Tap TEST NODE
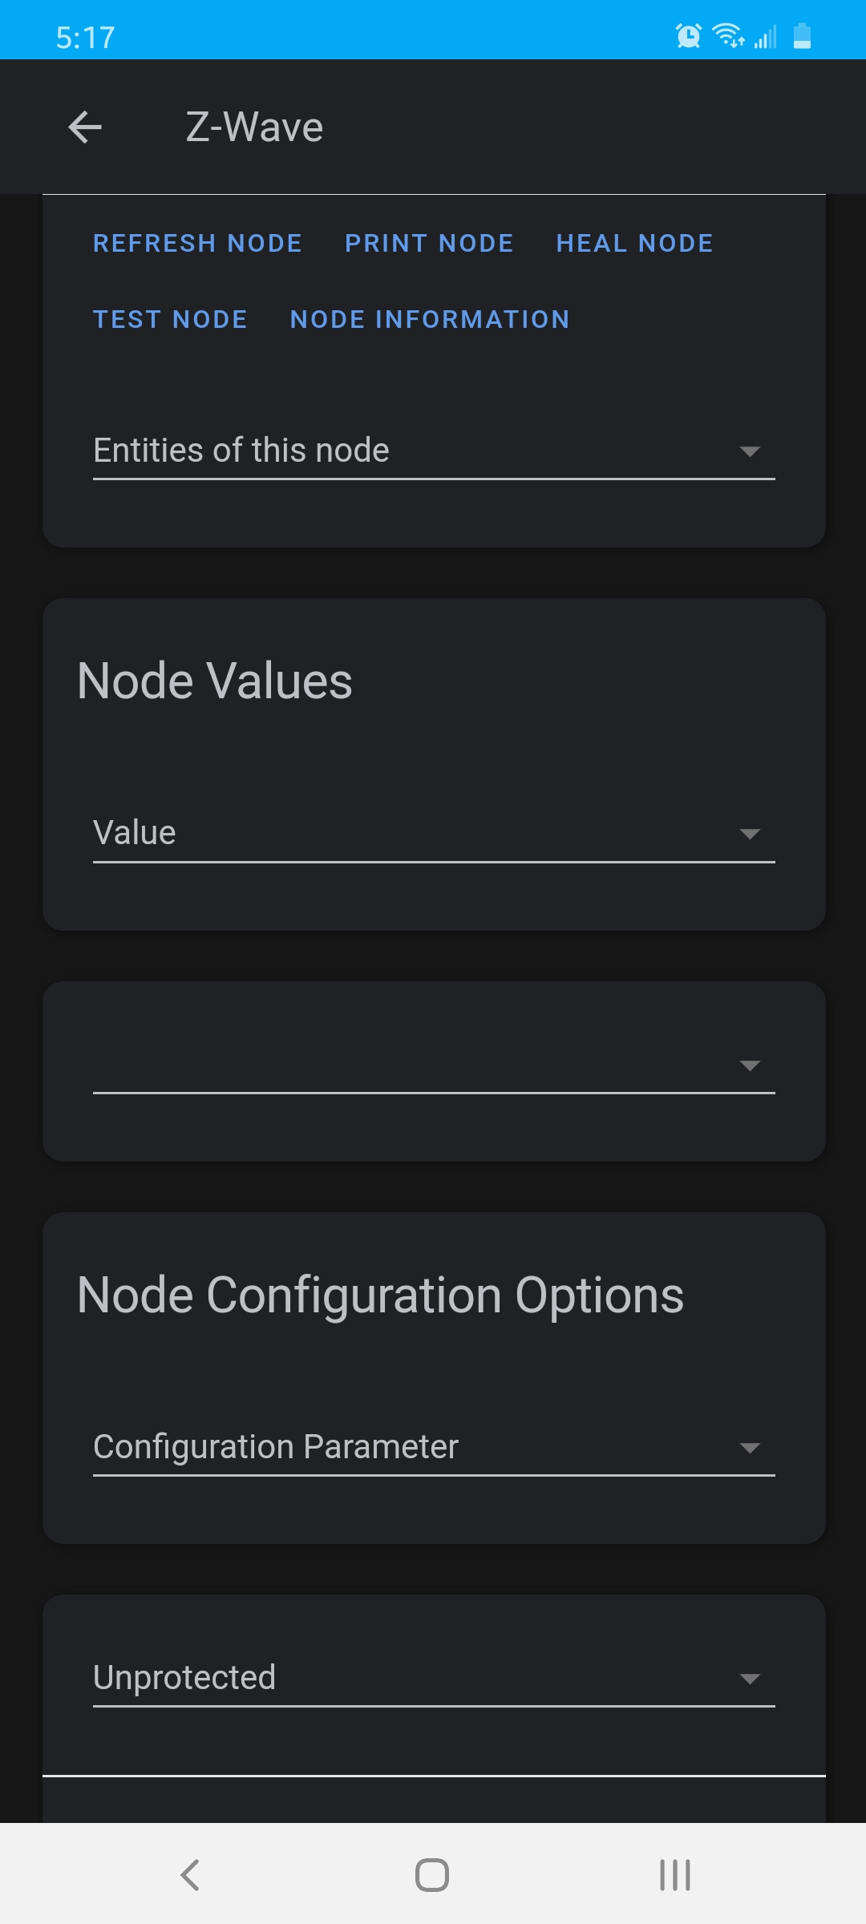This screenshot has width=866, height=1924. point(170,319)
